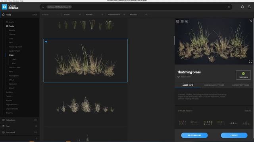Close the asset details panel
The width and height of the screenshot is (254, 142).
pyautogui.click(x=250, y=21)
